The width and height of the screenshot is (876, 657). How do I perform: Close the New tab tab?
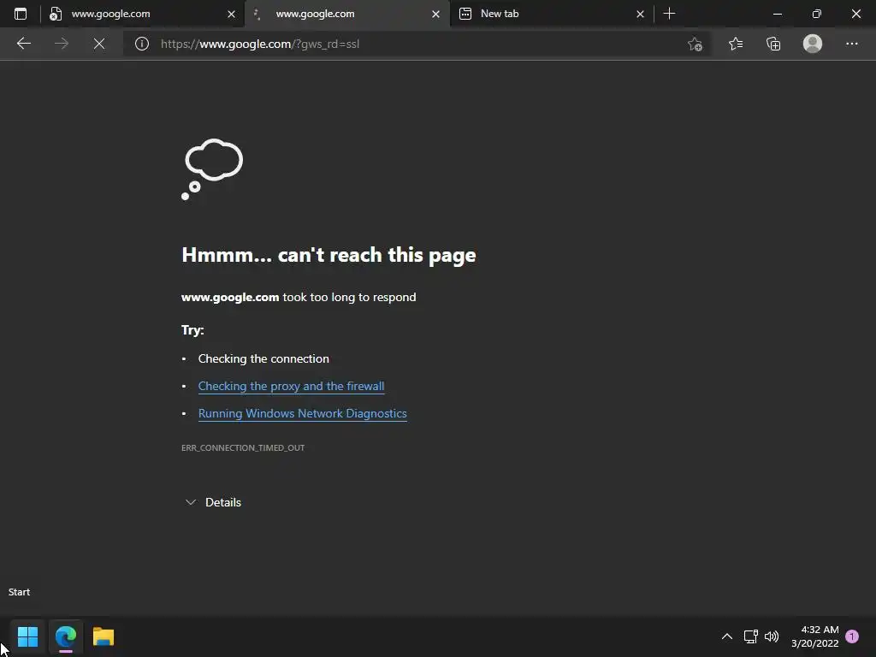click(x=640, y=14)
